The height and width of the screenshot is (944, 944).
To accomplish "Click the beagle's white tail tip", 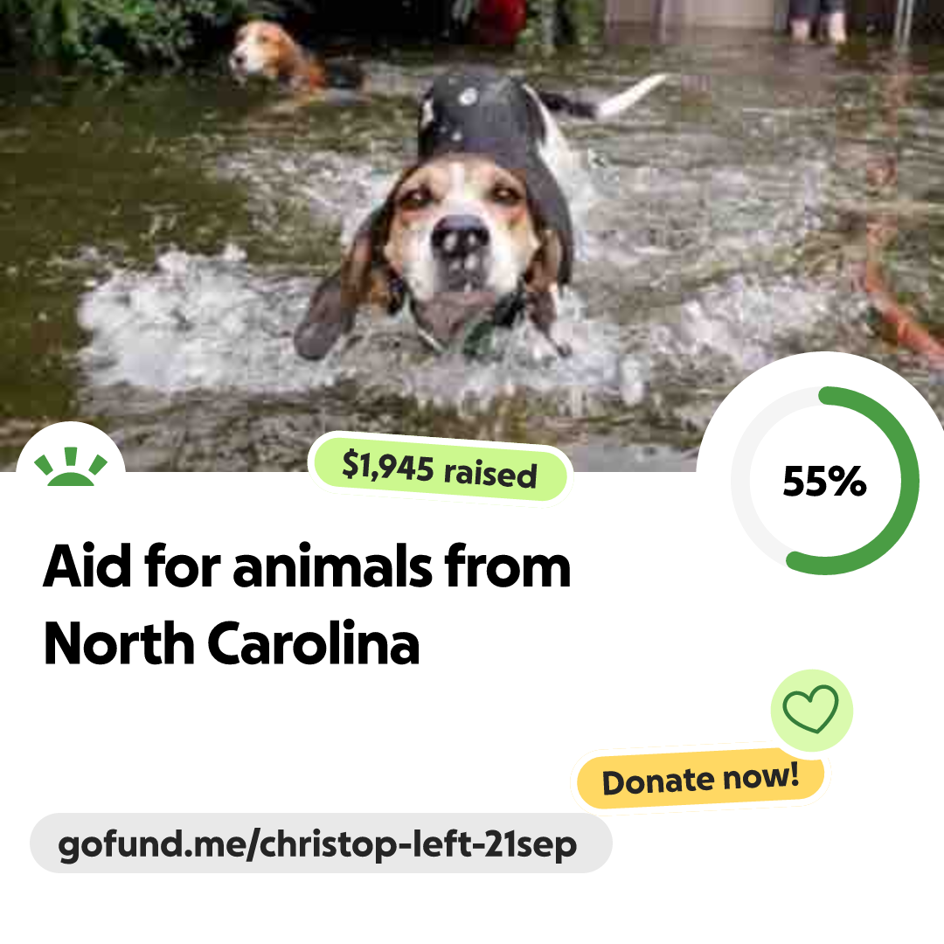I will tap(632, 94).
